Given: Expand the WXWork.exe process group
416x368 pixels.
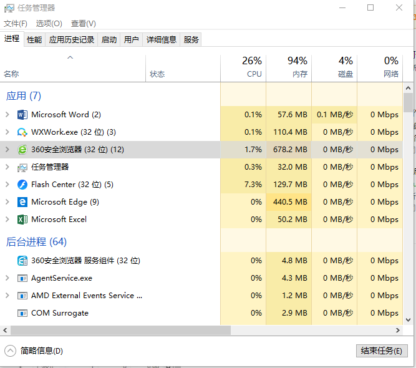Looking at the screenshot, I should coord(7,132).
